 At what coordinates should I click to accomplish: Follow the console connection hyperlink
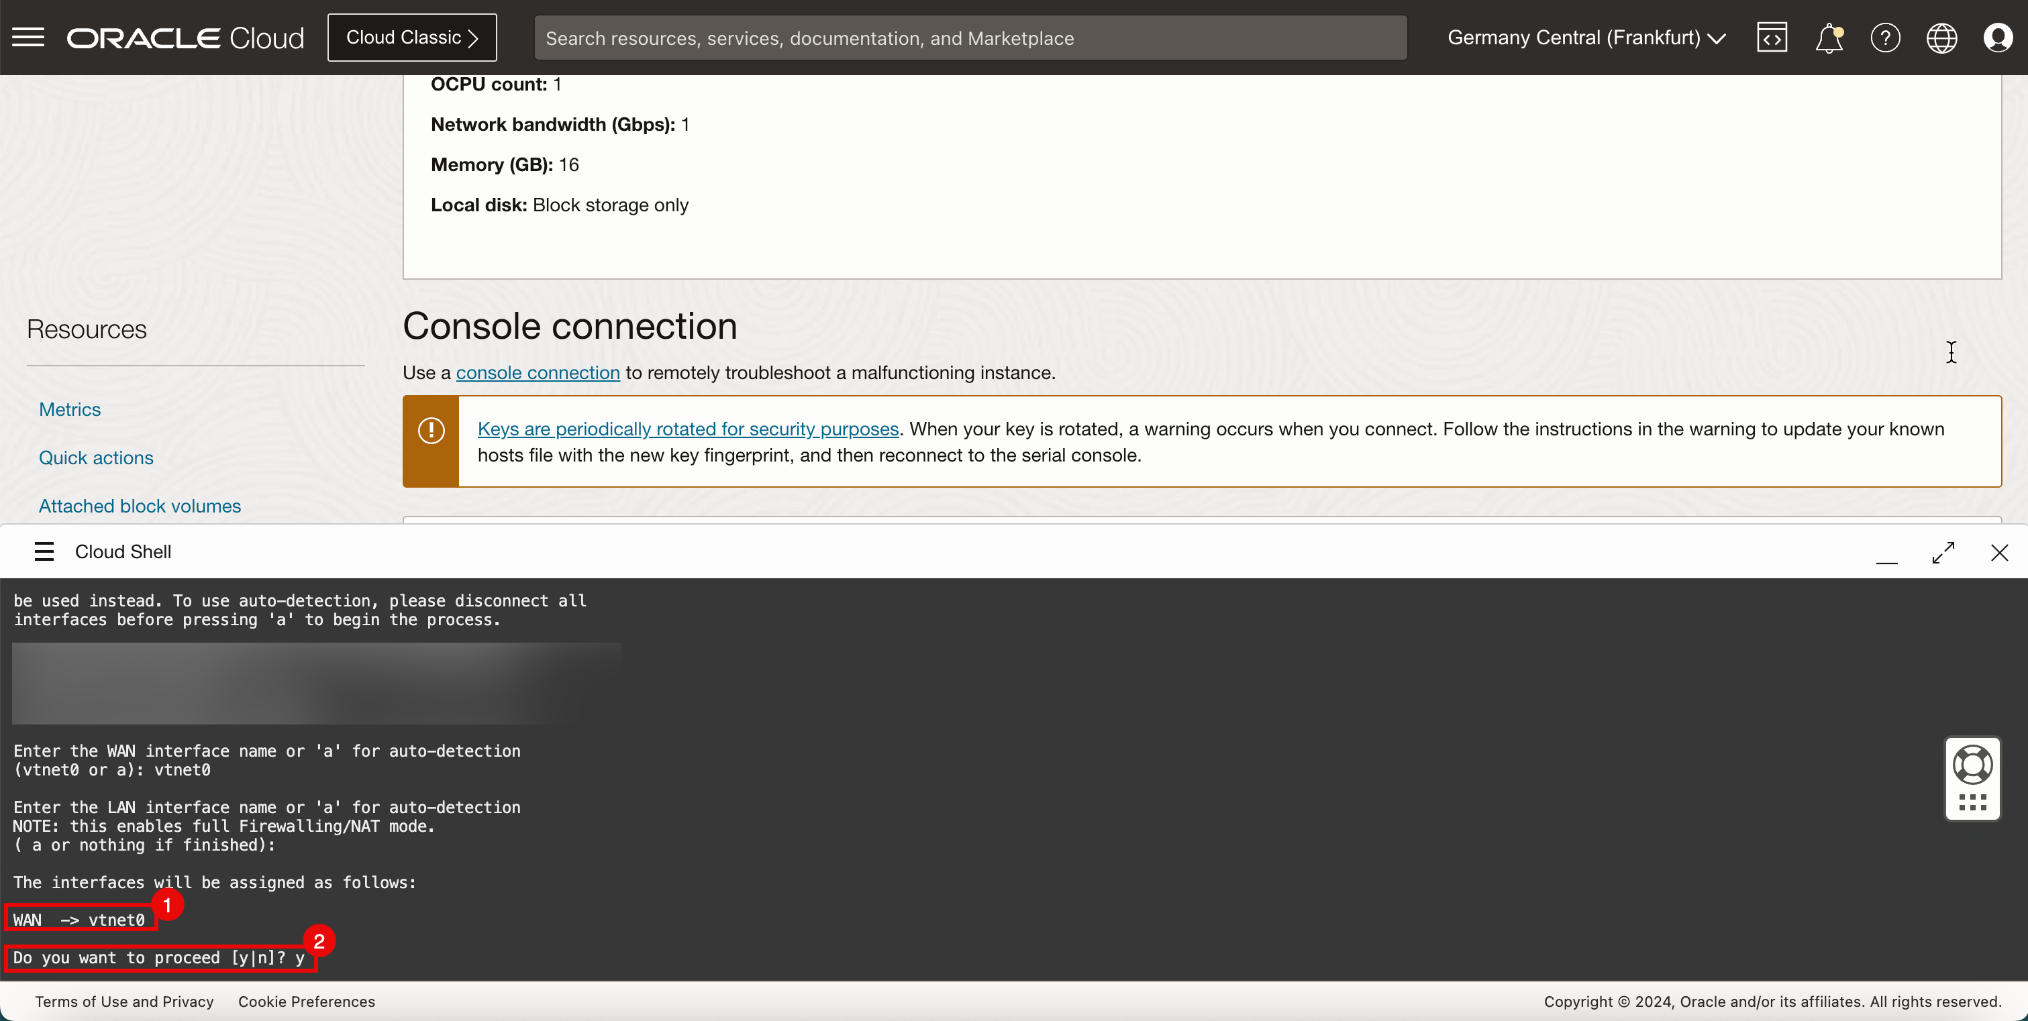pos(538,372)
